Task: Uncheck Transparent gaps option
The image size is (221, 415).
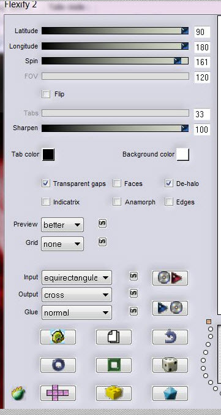Action: [x=46, y=184]
